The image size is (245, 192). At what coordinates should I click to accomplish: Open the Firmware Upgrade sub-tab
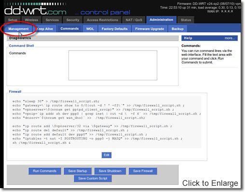(x=150, y=29)
